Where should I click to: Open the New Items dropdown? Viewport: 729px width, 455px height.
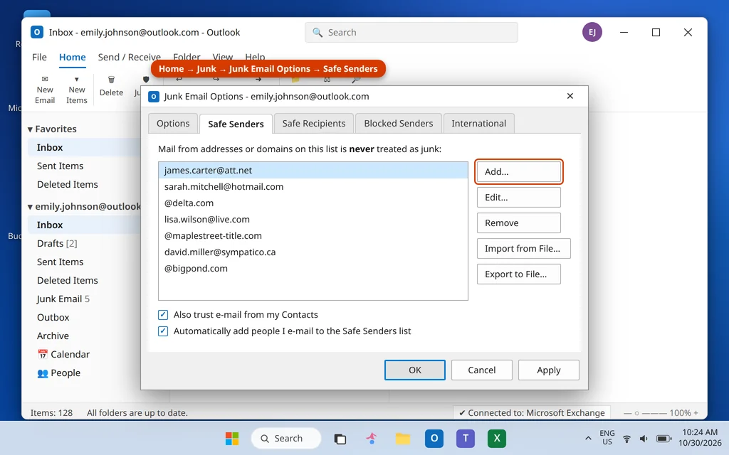(x=77, y=90)
